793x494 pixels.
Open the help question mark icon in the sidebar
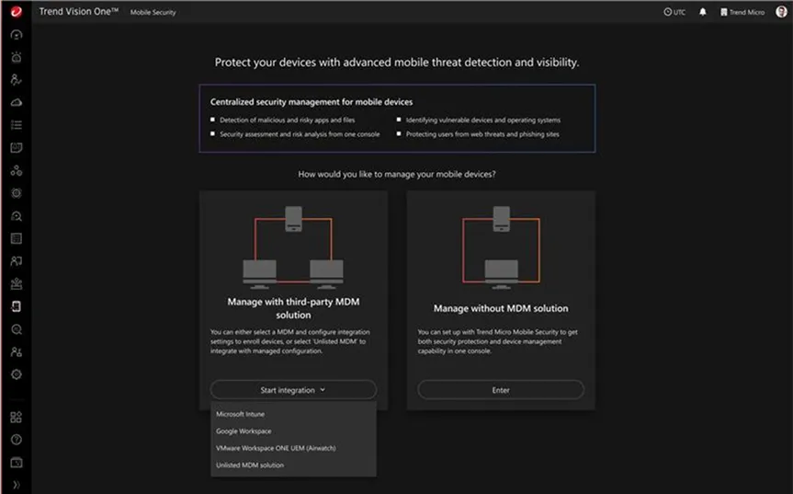(16, 440)
